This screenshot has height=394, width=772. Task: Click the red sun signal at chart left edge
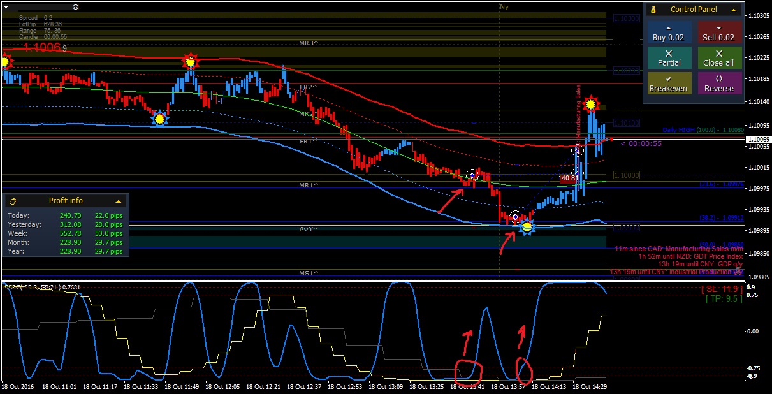(x=4, y=62)
